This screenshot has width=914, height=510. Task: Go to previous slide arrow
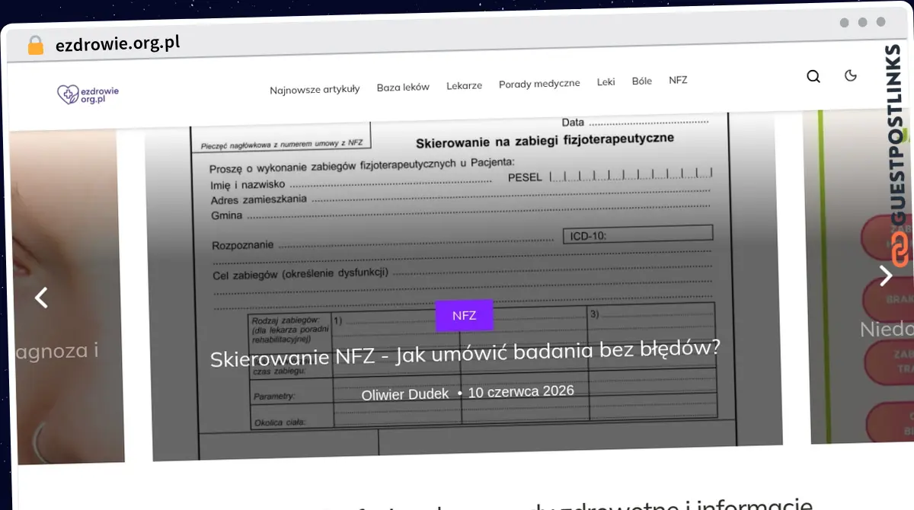coord(42,298)
